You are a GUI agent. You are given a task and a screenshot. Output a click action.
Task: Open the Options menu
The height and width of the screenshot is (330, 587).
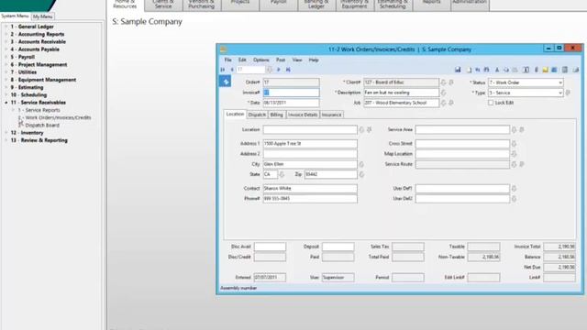260,60
